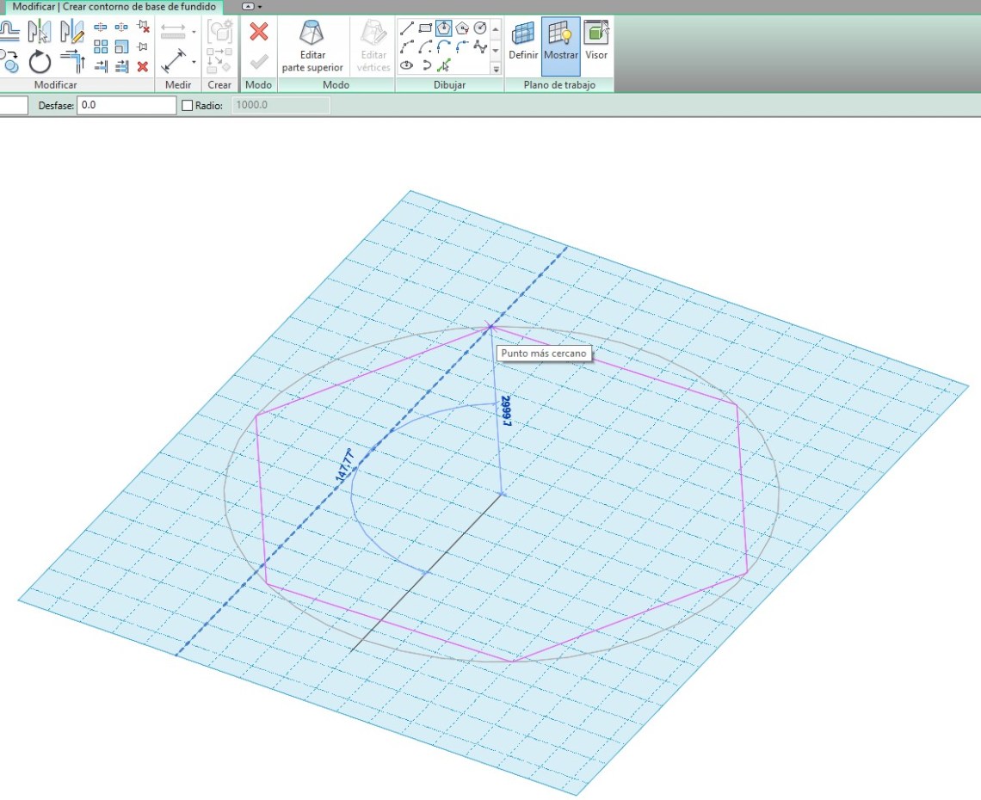Select the Array tool icon

pyautogui.click(x=101, y=47)
